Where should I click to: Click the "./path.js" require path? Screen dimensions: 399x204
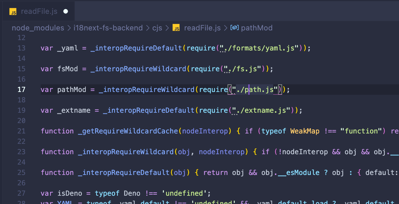coord(255,90)
